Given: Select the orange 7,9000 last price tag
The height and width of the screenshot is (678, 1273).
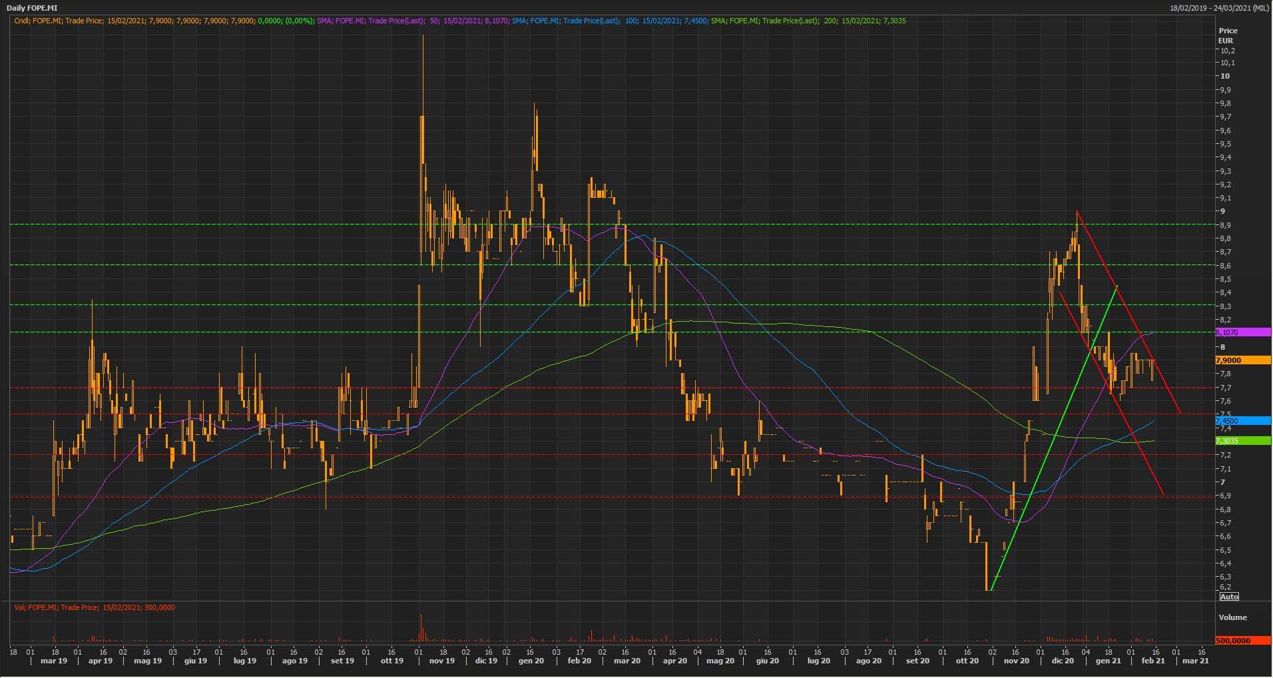Looking at the screenshot, I should pos(1242,360).
